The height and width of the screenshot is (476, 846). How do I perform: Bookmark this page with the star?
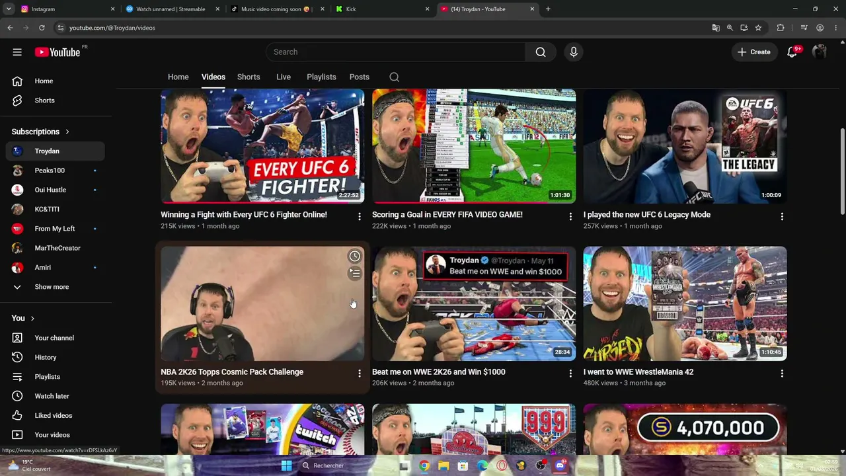tap(758, 28)
